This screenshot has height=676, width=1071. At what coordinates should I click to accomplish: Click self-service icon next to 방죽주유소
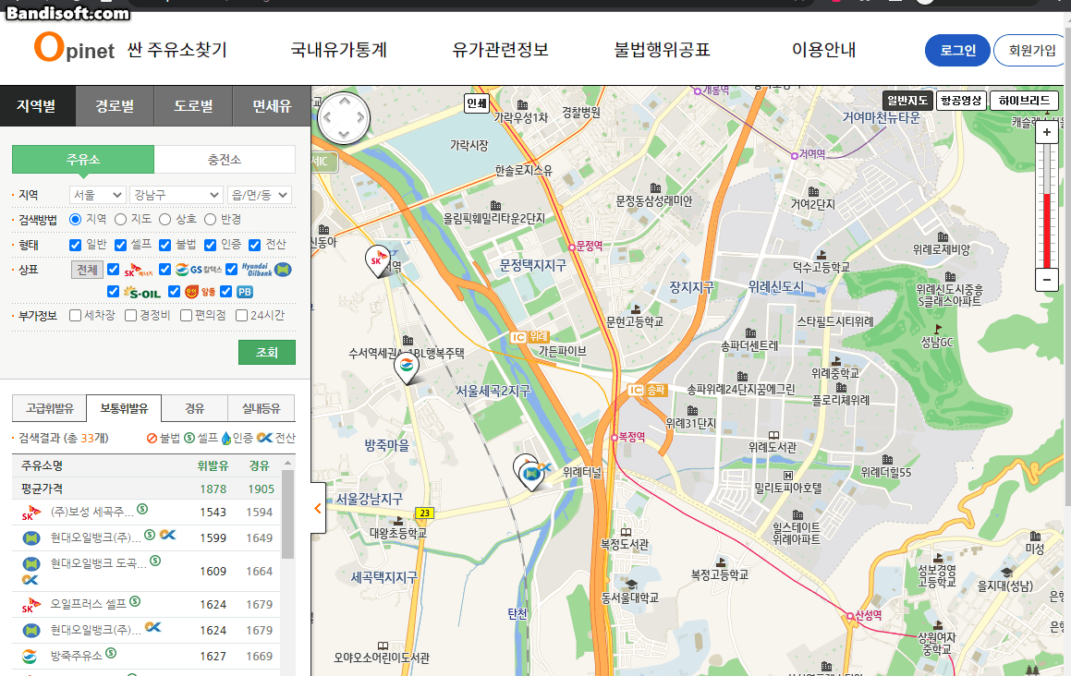point(111,654)
